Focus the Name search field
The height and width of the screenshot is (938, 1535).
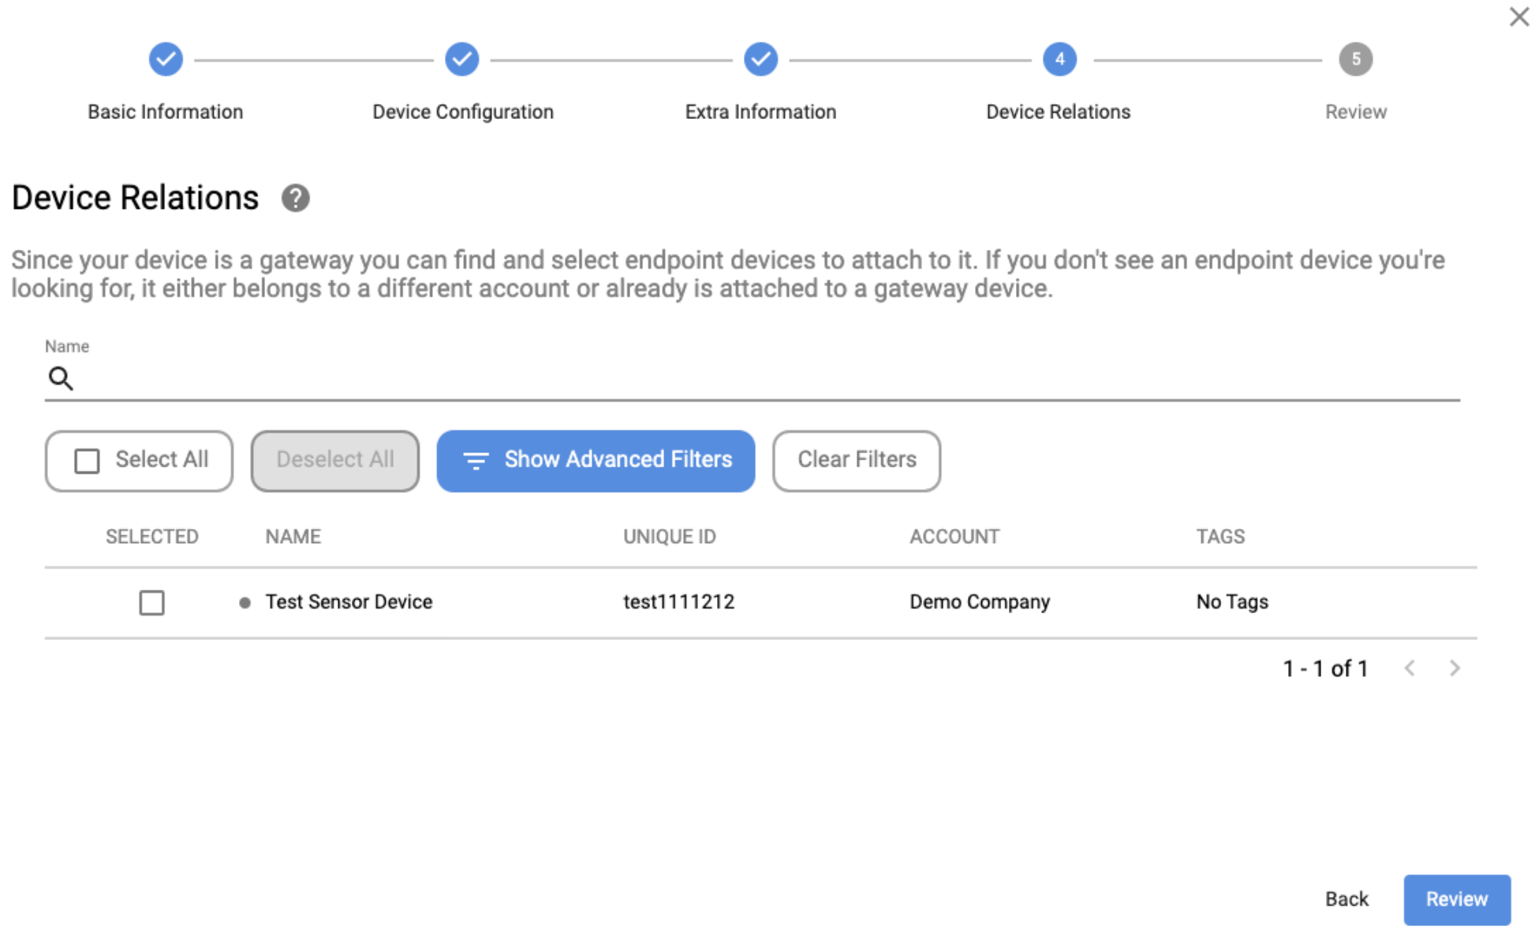pyautogui.click(x=765, y=379)
